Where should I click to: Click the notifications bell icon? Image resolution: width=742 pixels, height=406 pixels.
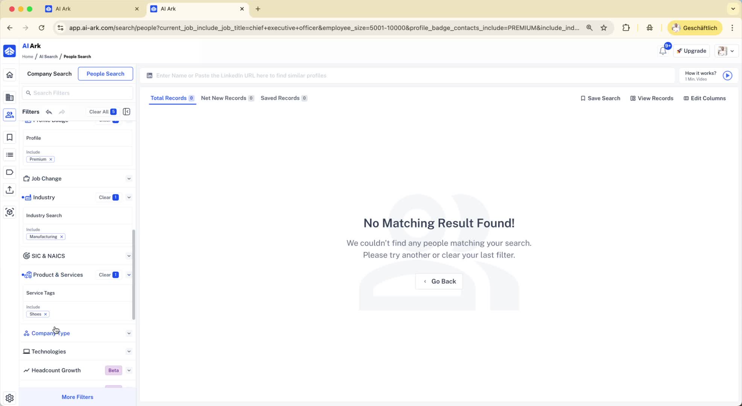(663, 51)
